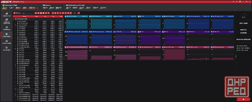The width and height of the screenshot is (252, 102).
Task: Click the blue dot on the Total CPU Usage graph
Action: pos(184,47)
